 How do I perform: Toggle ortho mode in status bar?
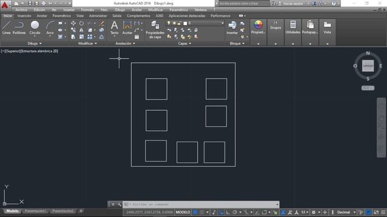coord(228,212)
